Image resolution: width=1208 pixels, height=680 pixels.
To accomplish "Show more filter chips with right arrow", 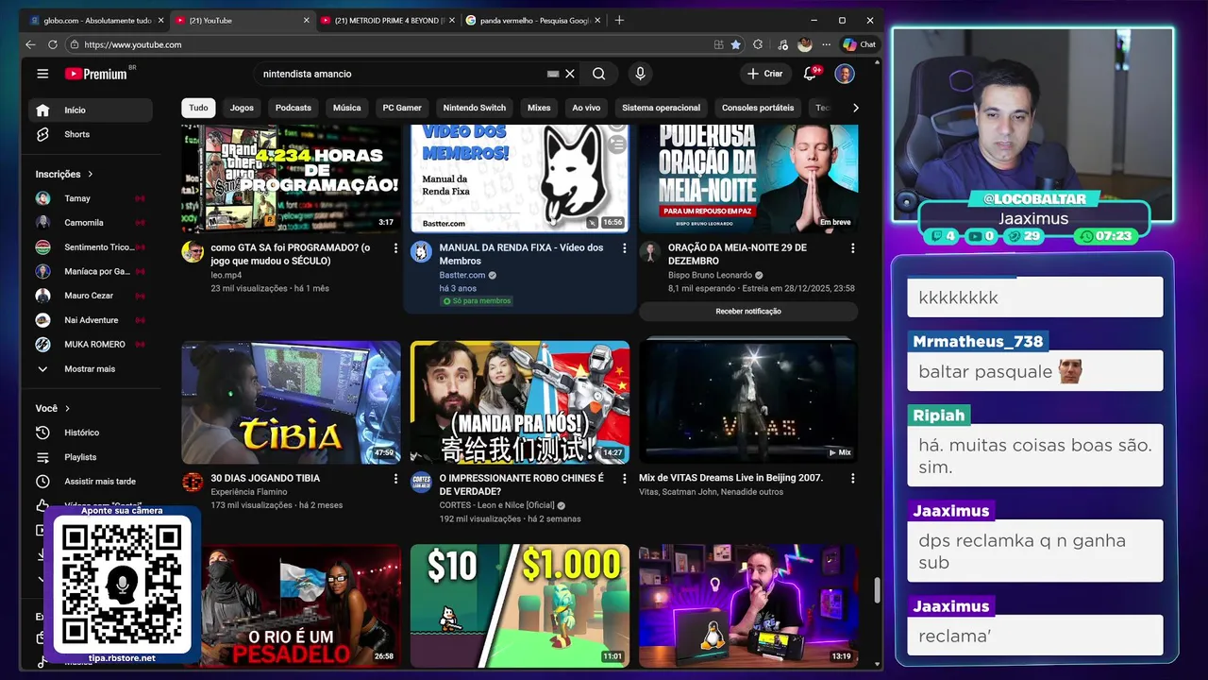I will tap(855, 108).
